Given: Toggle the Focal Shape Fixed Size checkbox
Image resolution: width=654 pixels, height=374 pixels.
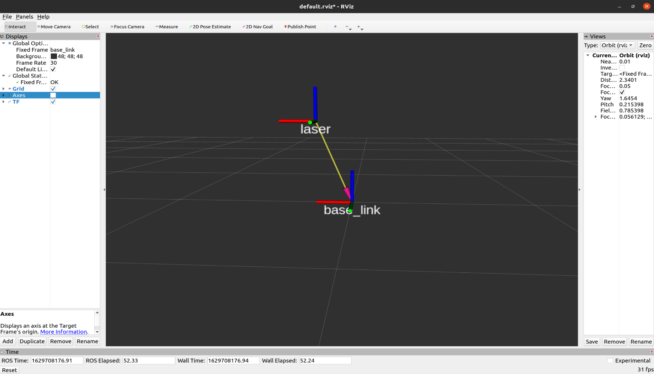Looking at the screenshot, I should click(x=622, y=92).
